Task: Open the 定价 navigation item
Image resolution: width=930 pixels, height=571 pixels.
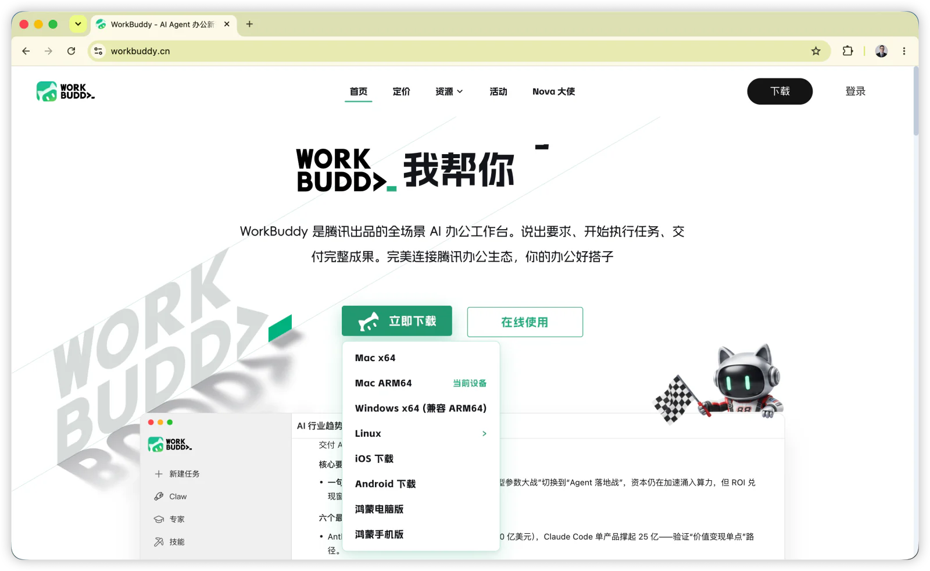Action: (401, 91)
